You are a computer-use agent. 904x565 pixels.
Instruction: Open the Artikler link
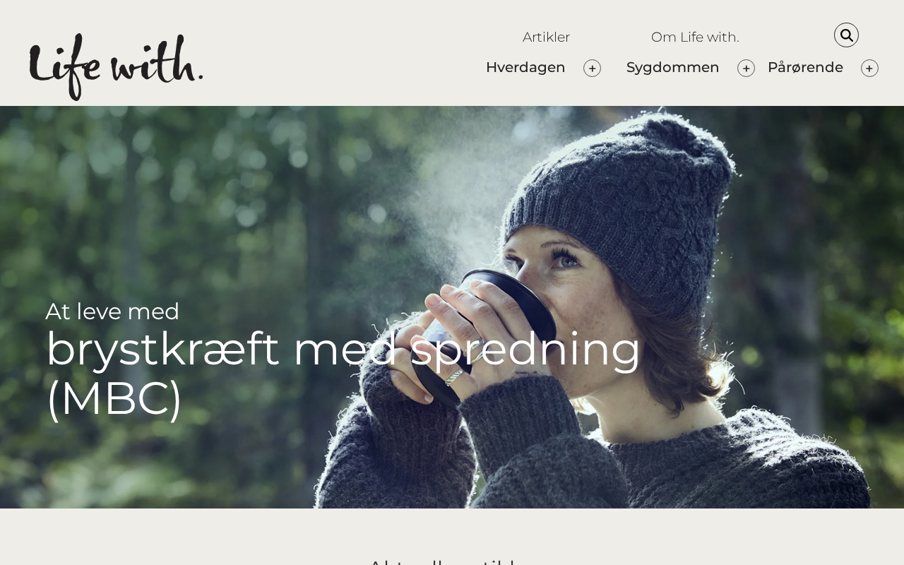(x=546, y=37)
